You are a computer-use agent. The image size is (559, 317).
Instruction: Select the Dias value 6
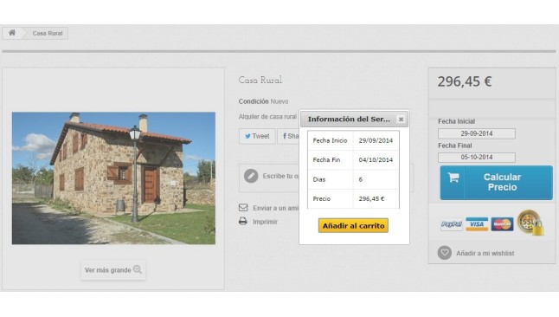point(361,179)
